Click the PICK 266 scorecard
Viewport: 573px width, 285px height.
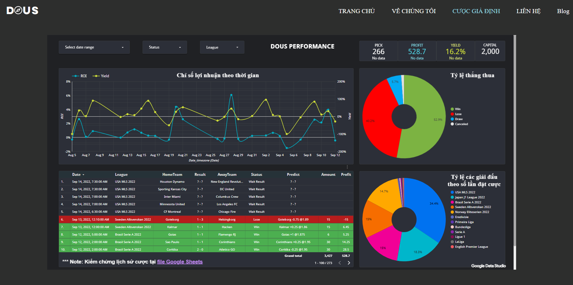point(378,51)
